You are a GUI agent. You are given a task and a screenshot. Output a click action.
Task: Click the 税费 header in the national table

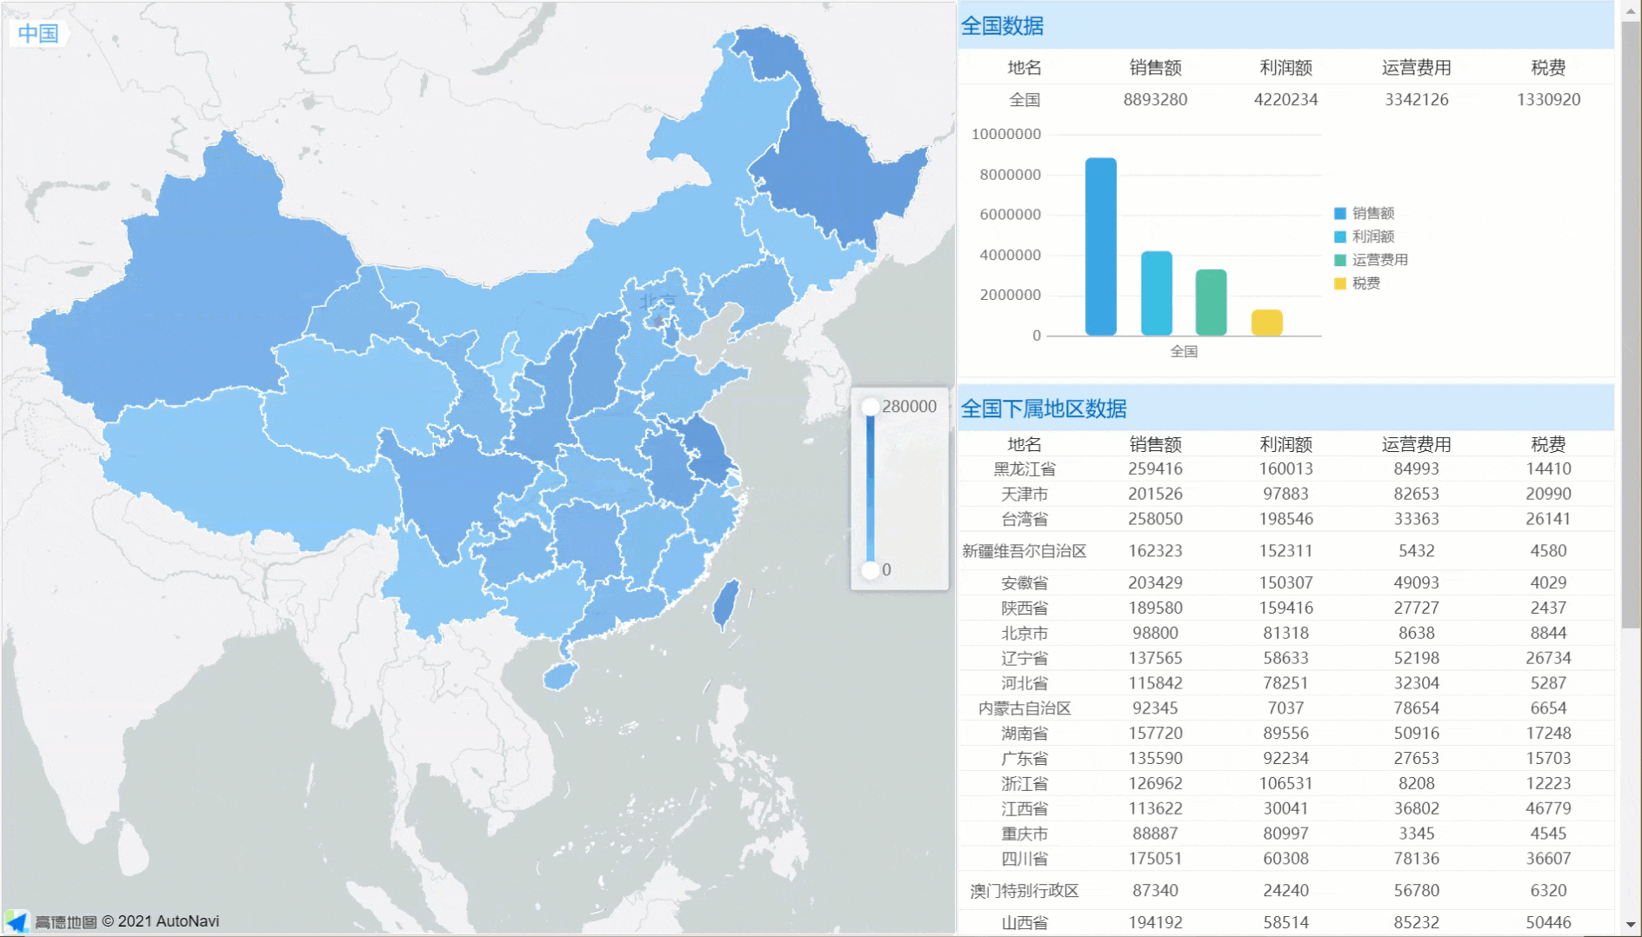pos(1548,68)
